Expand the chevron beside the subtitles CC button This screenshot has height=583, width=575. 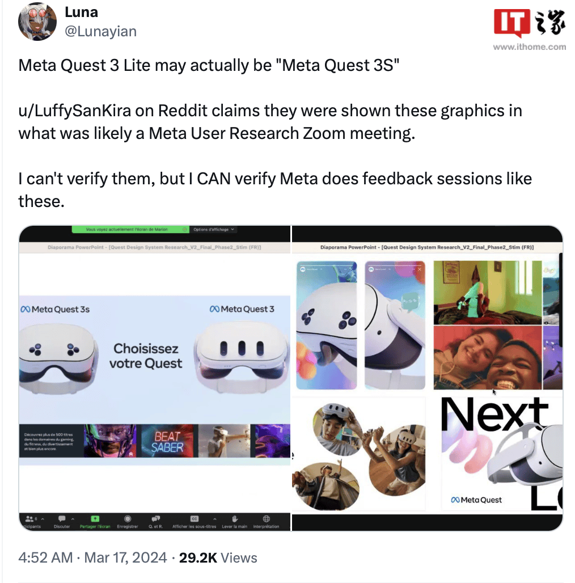coord(214,519)
